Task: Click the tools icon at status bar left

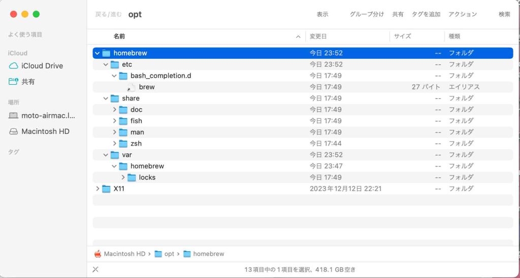Action: [x=95, y=269]
